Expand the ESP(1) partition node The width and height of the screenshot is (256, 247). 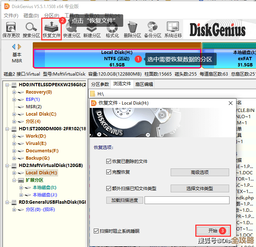click(x=14, y=99)
